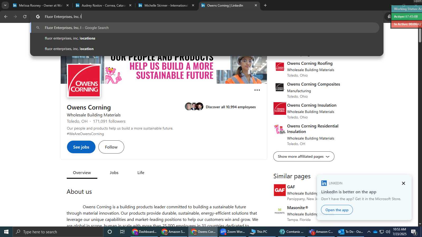Click the GAF logo icon
This screenshot has width=422, height=237.
pyautogui.click(x=280, y=190)
